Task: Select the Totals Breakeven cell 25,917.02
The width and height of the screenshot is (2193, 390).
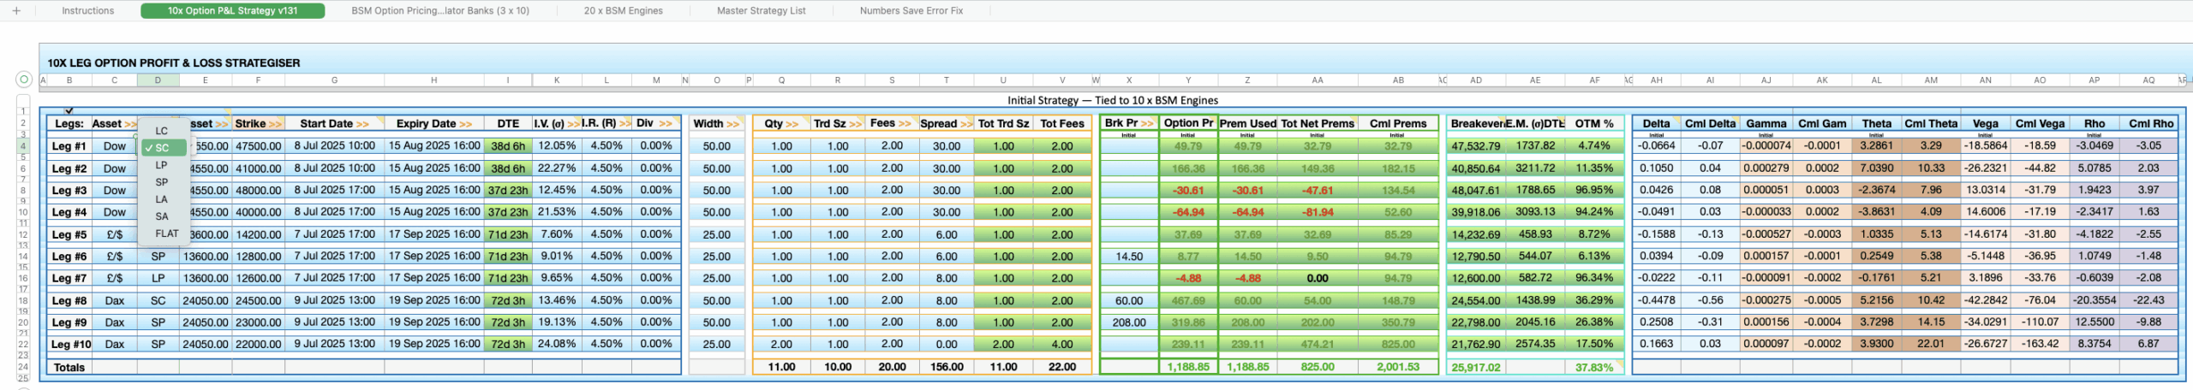Action: point(1475,367)
